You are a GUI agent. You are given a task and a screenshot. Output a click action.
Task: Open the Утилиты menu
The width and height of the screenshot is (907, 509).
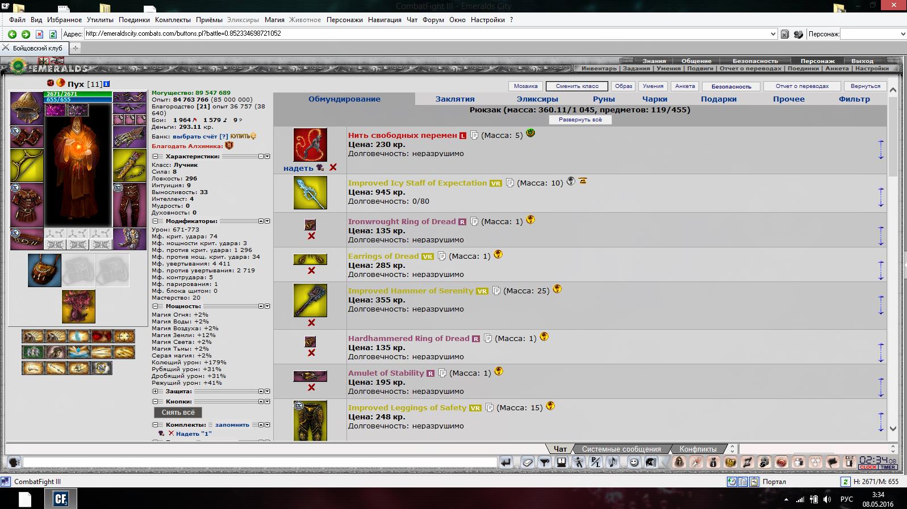click(x=100, y=20)
